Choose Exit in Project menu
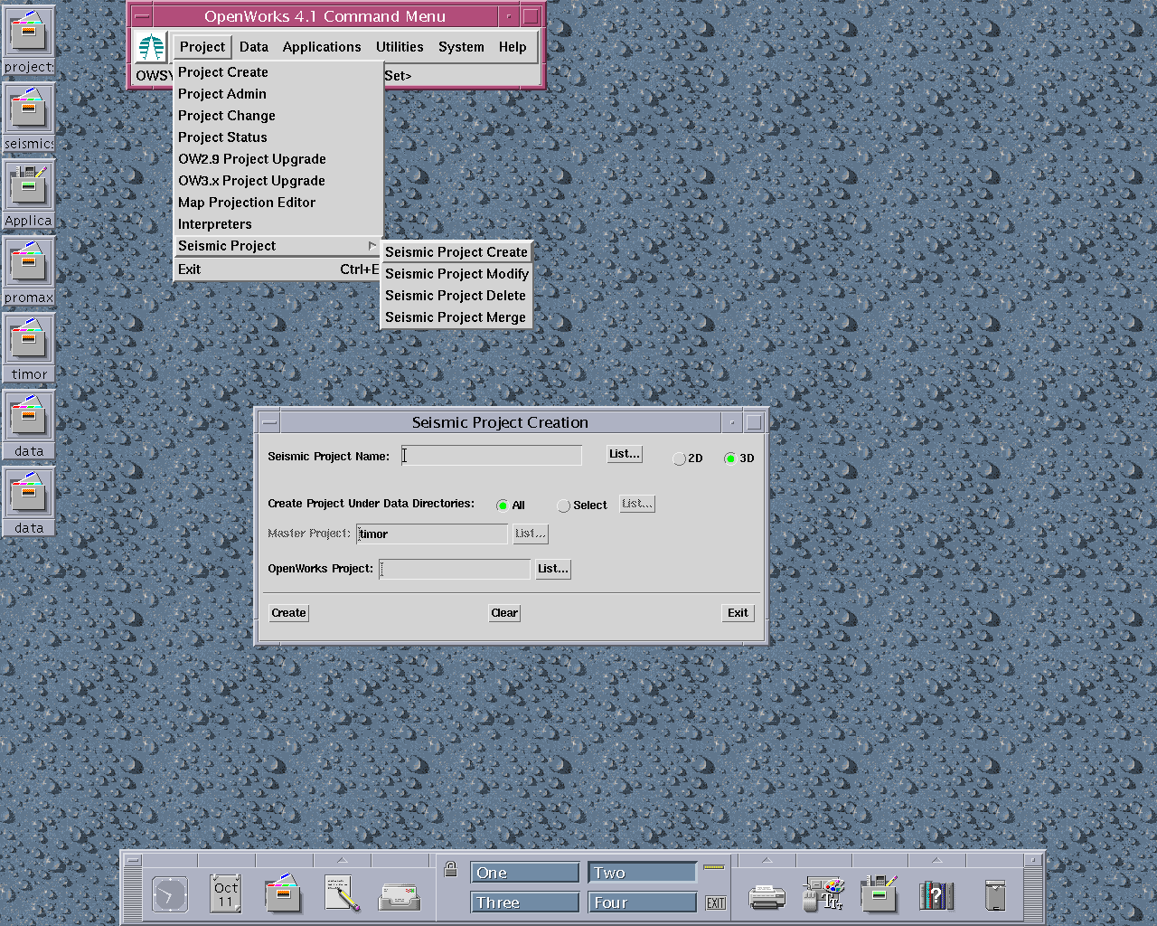 tap(278, 269)
